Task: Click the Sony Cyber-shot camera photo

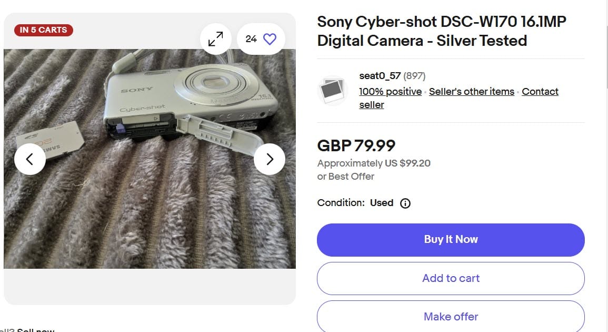Action: coord(149,158)
